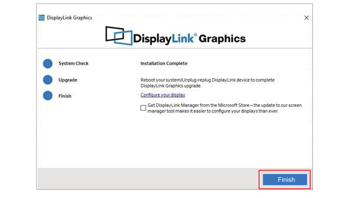This screenshot has width=351, height=198.
Task: Close the DisplayLink Graphics installer window
Action: (306, 18)
